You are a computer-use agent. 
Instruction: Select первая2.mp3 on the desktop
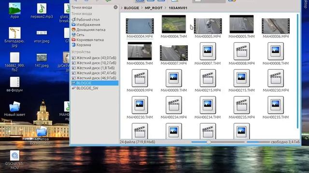[42, 11]
